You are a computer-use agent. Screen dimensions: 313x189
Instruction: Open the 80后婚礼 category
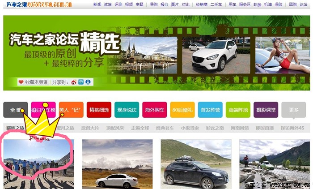tap(182, 110)
